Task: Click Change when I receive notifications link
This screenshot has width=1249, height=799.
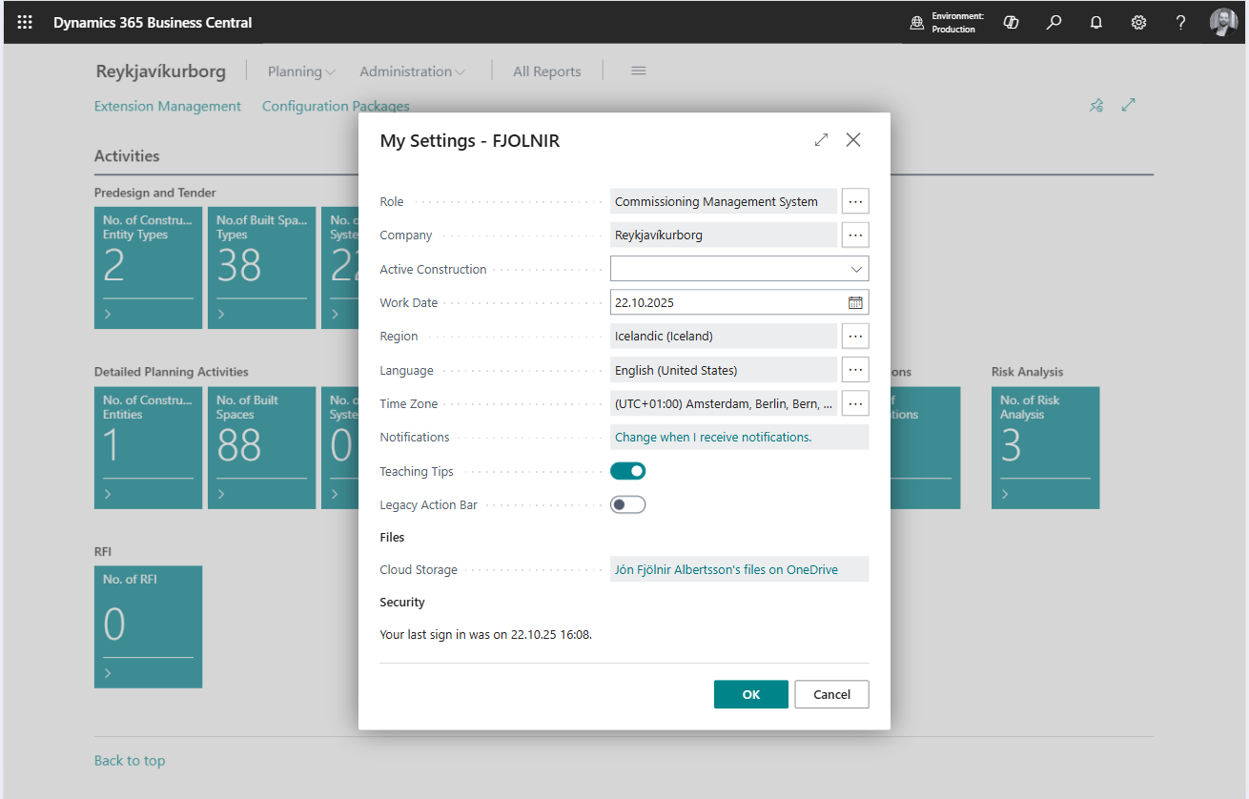Action: pos(713,437)
